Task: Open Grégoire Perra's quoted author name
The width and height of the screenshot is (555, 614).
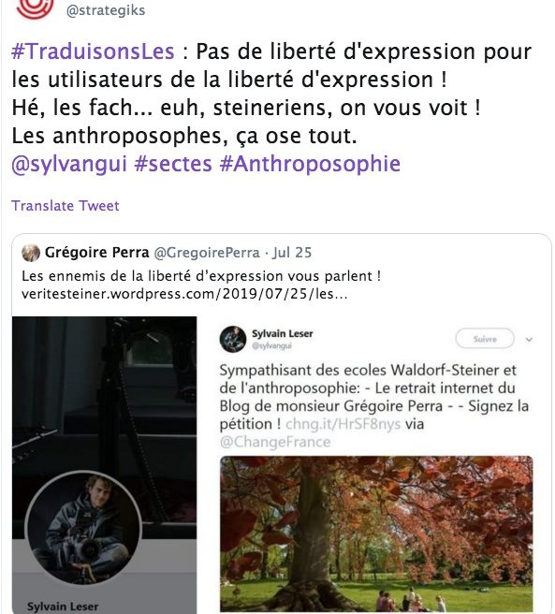Action: pyautogui.click(x=96, y=253)
